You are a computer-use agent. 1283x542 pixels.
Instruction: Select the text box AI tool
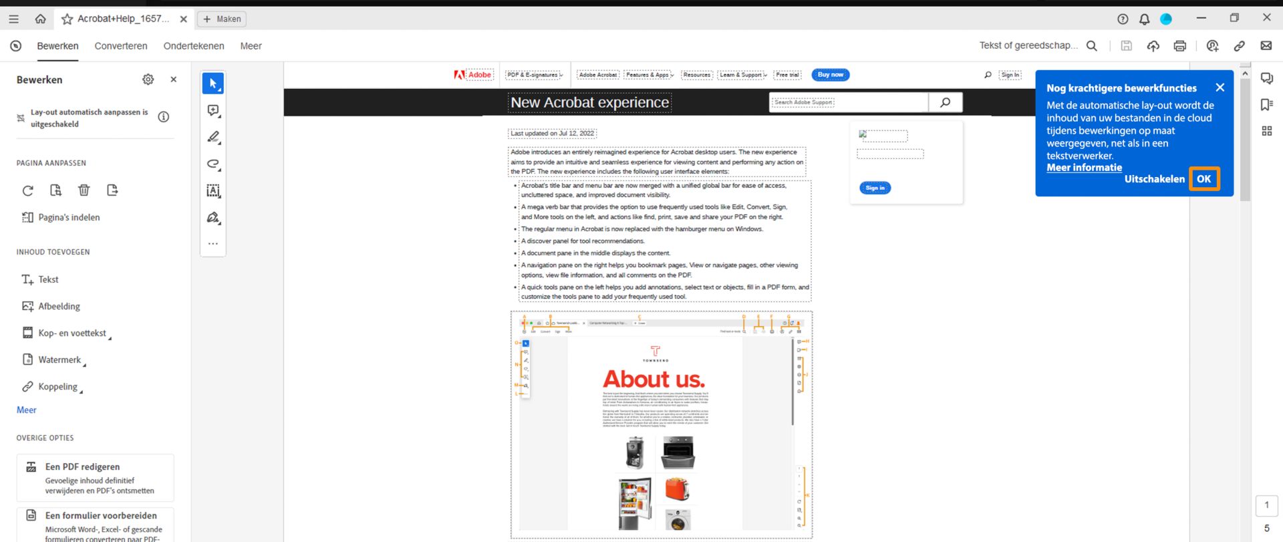tap(213, 190)
